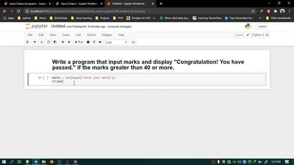Click the system volume tray icon
Screen dimensions: 294x165
point(239,162)
